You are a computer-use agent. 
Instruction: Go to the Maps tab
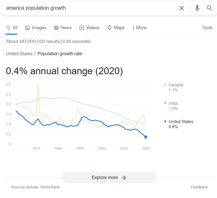116,28
